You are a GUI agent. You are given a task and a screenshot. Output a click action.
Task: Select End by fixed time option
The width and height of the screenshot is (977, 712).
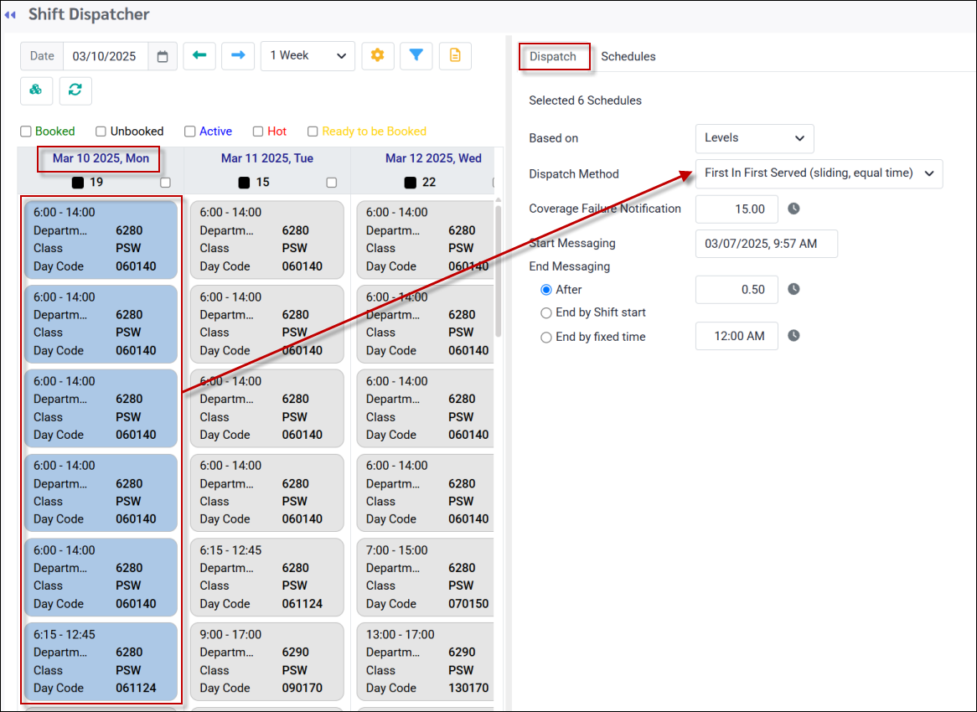click(x=546, y=337)
